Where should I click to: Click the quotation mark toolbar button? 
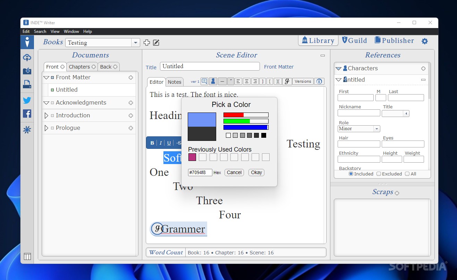pyautogui.click(x=231, y=81)
